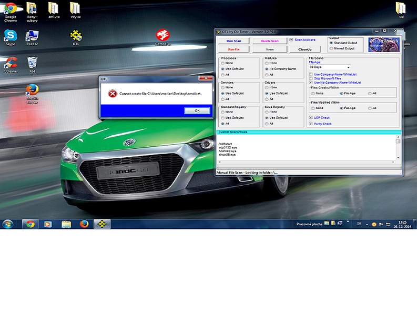Enable Skip Microsoft Files checkbox

[x=310, y=78]
